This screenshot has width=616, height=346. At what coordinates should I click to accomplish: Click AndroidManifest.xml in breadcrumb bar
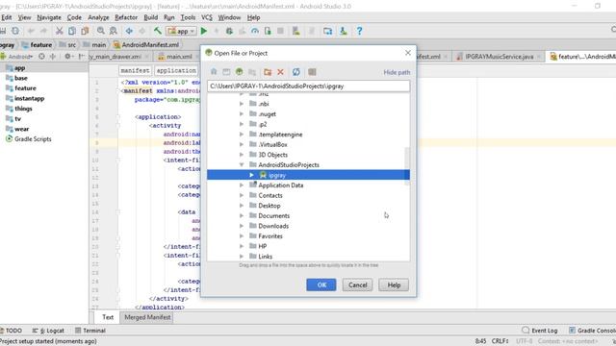click(150, 45)
